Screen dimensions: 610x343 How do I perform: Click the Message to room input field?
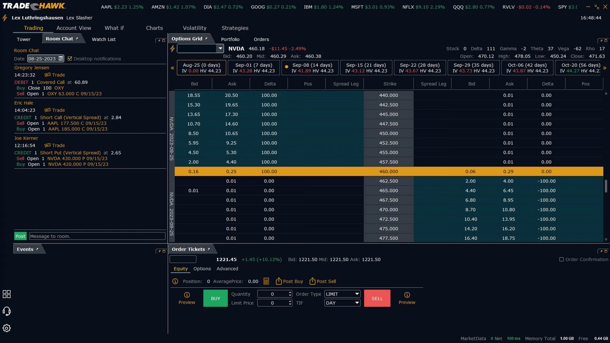(x=97, y=236)
